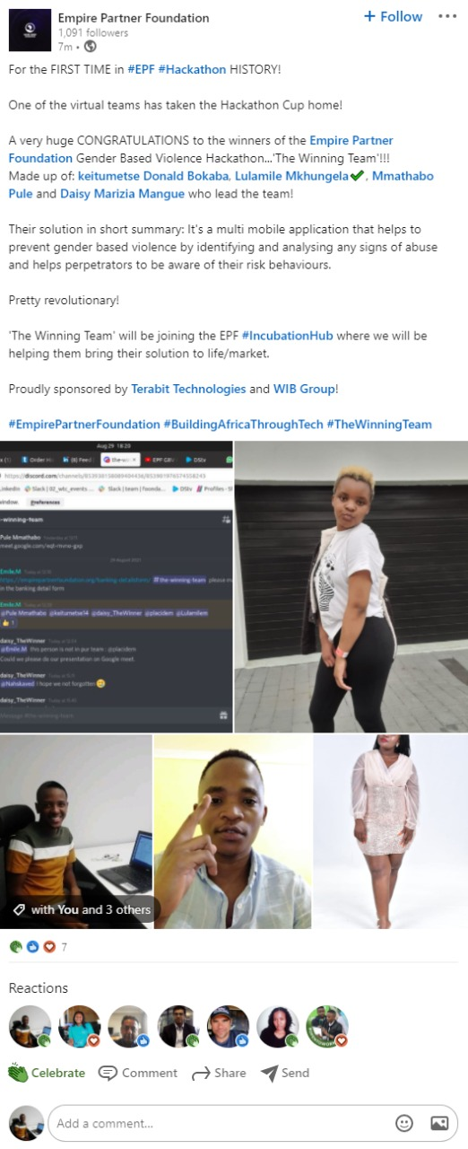468x1149 pixels.
Task: Show tagged people 'with You and 3 others'
Action: [82, 909]
